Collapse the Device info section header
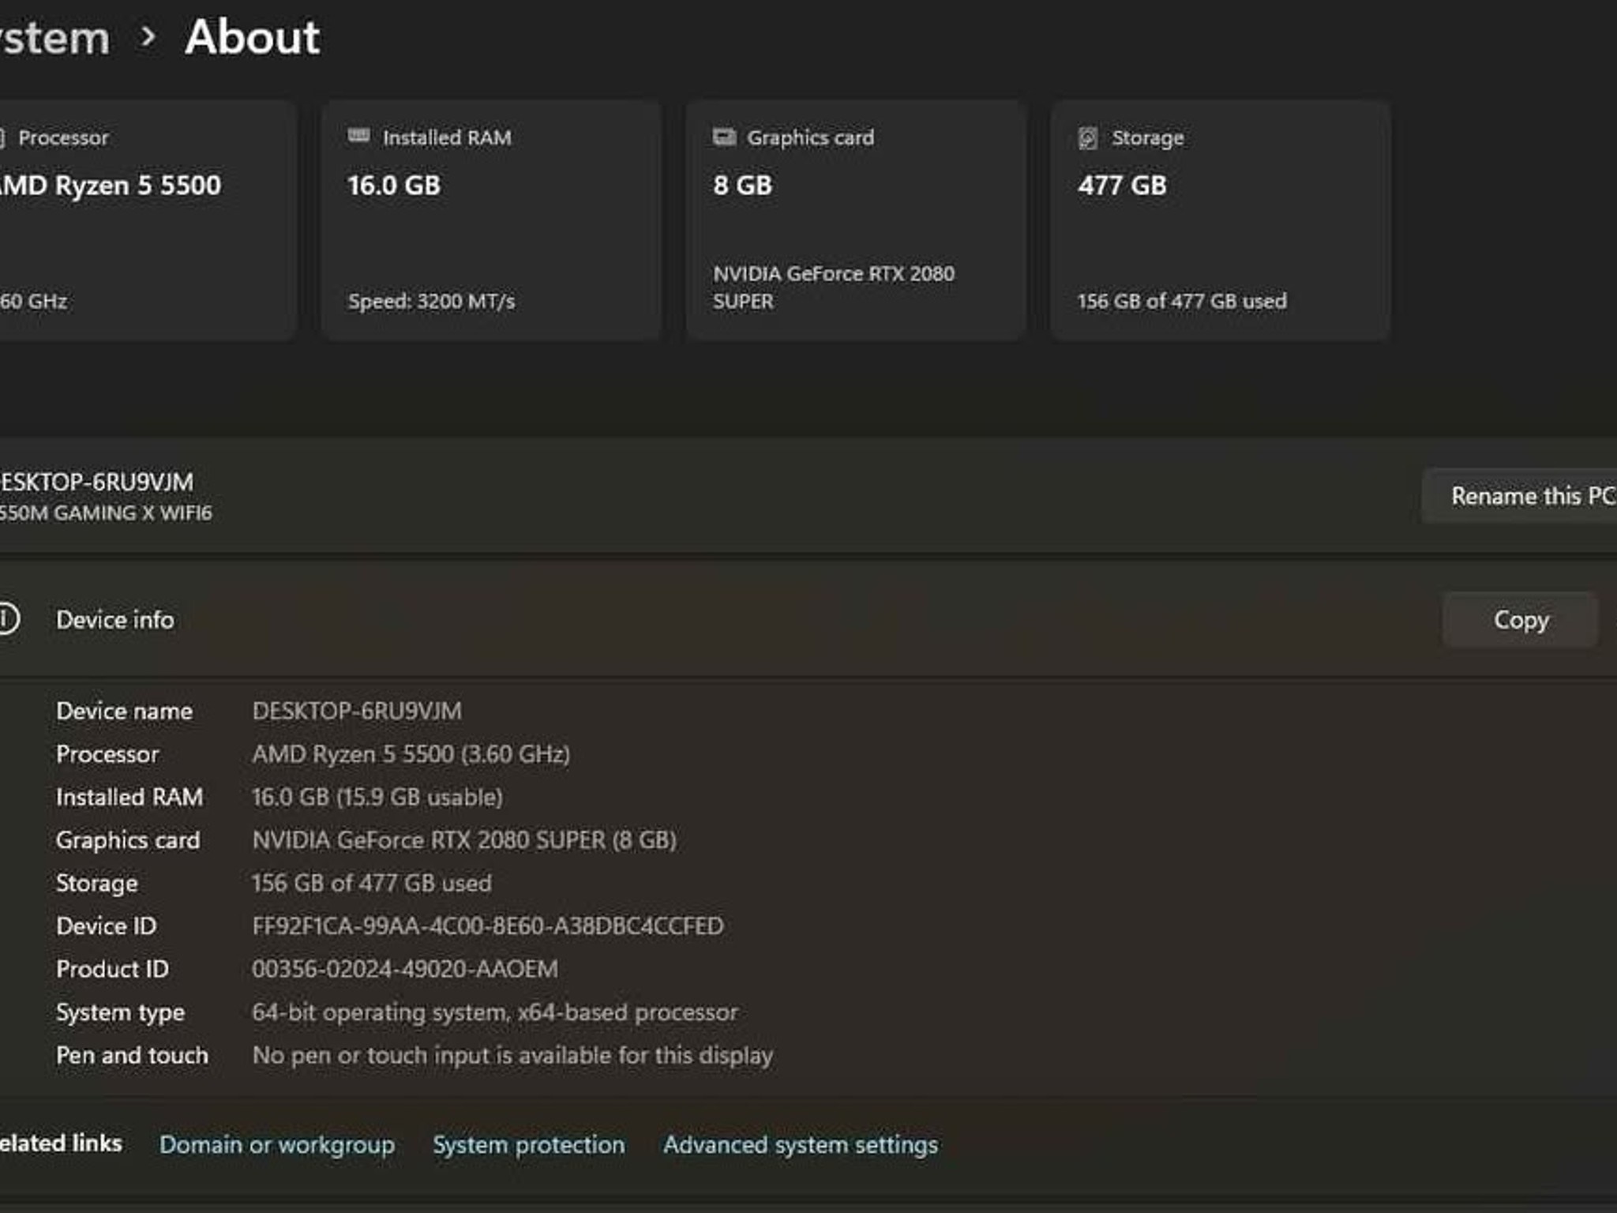The width and height of the screenshot is (1617, 1213). 808,620
